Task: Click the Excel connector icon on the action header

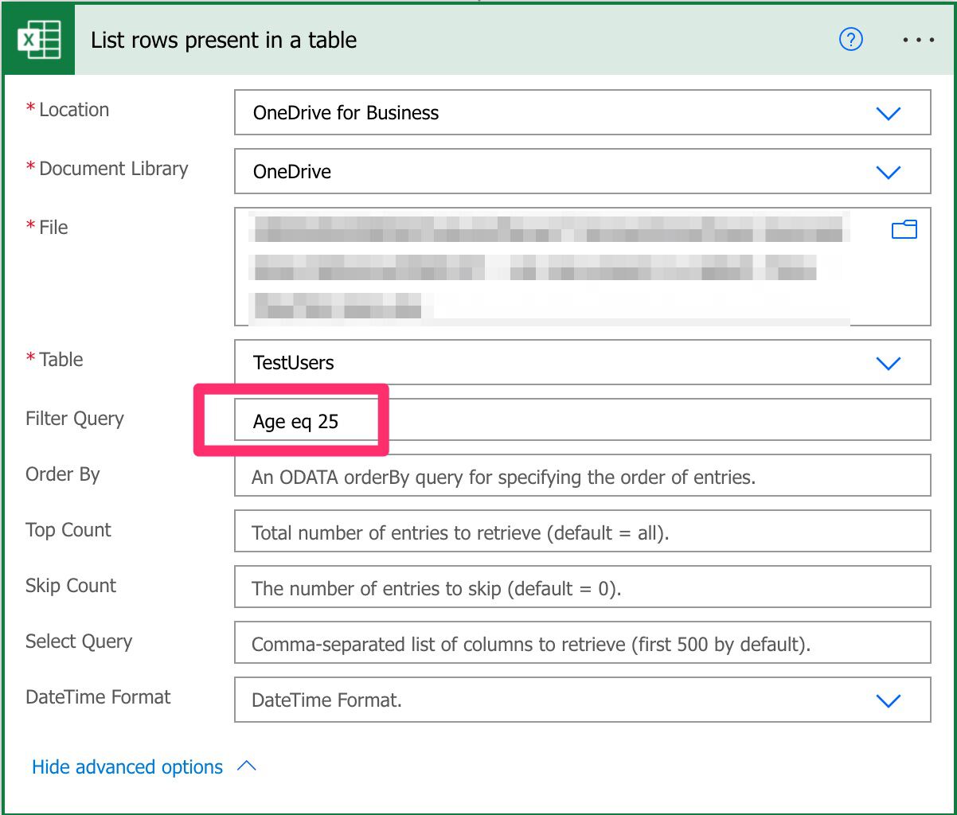Action: pos(37,38)
